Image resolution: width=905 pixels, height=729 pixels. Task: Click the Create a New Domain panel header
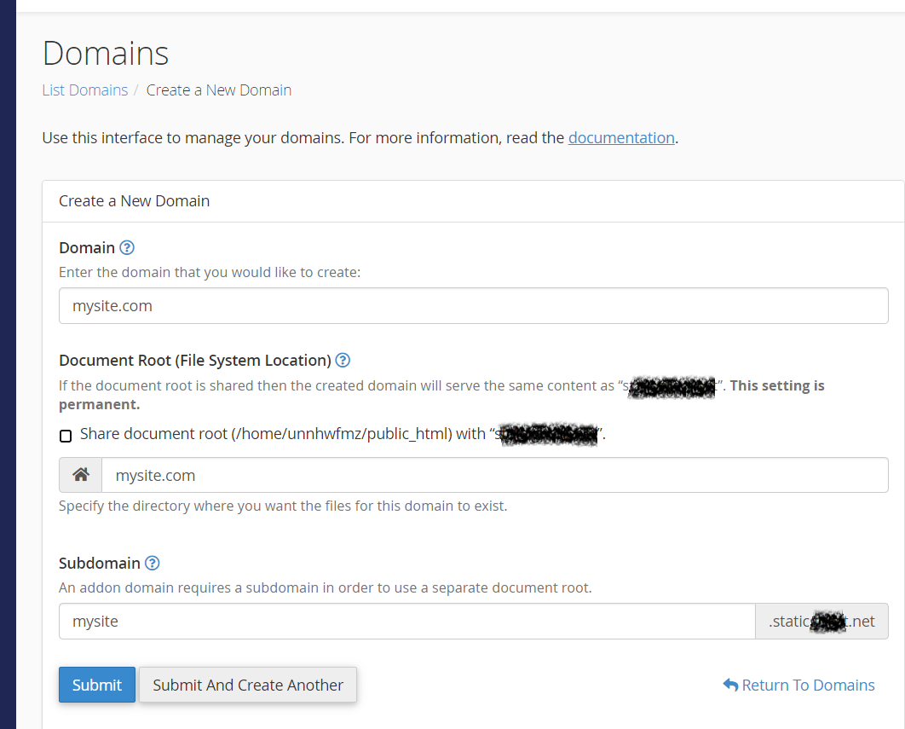[x=134, y=200]
